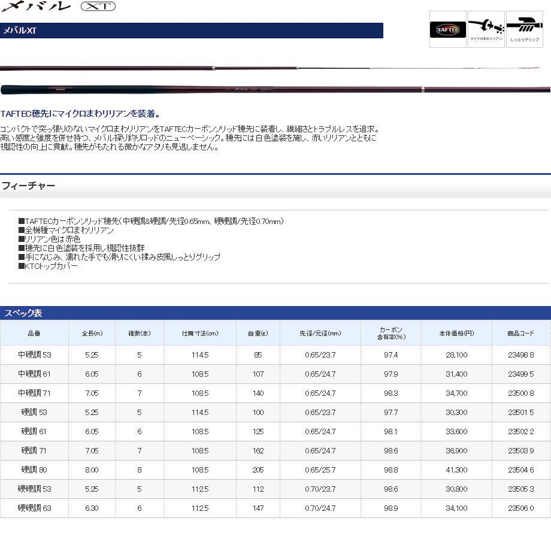
Task: Select the 中硬調 71 model cell
Action: coord(35,393)
